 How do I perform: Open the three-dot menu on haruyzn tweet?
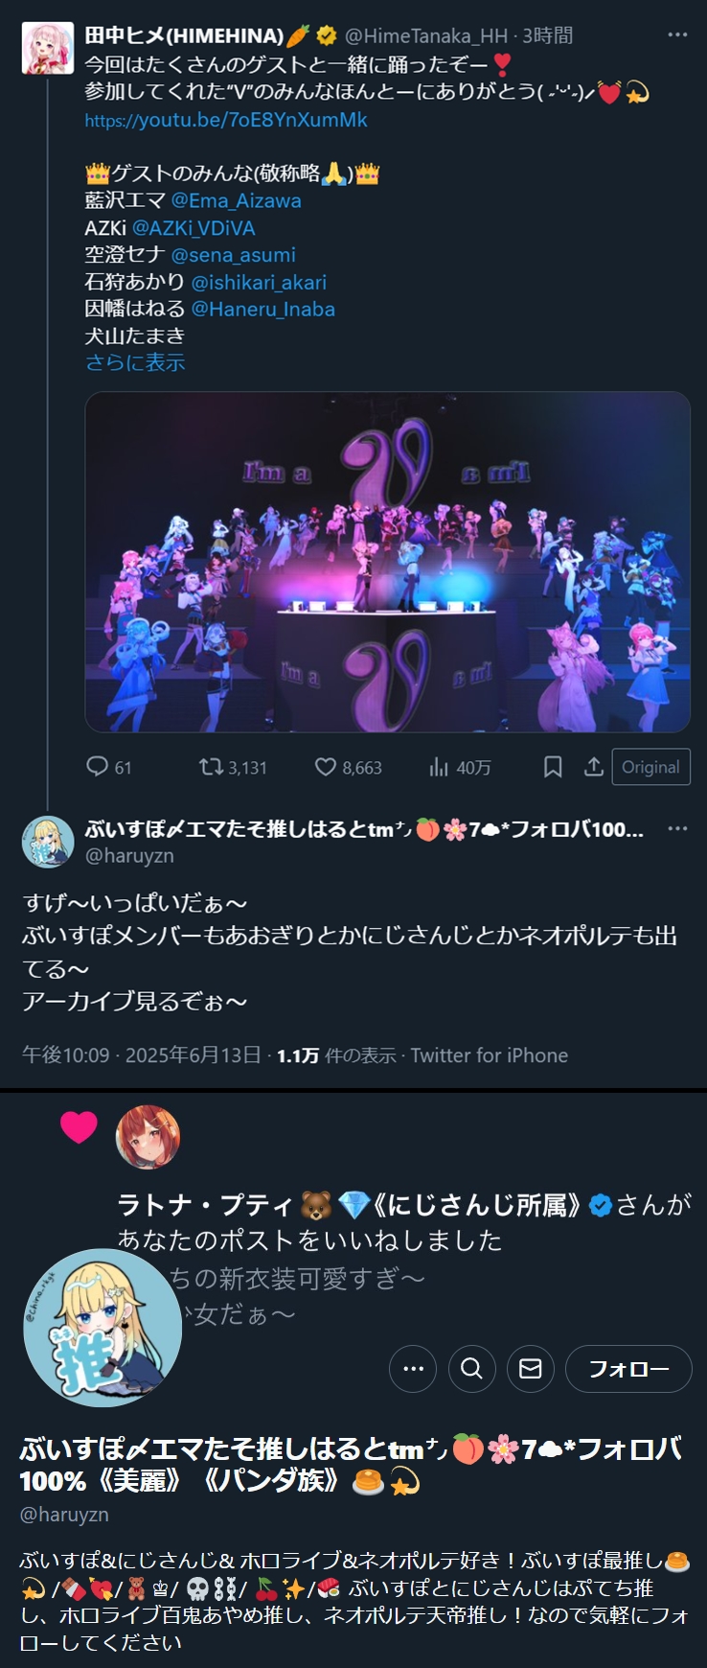(677, 828)
